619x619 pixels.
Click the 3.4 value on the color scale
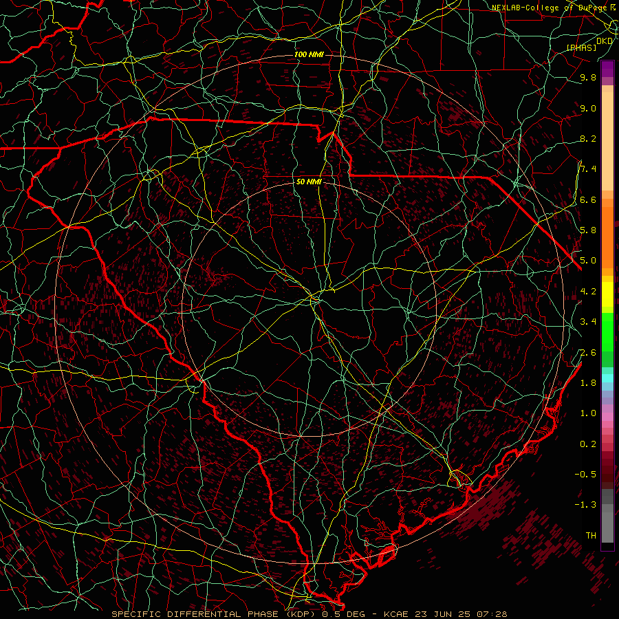(x=588, y=322)
